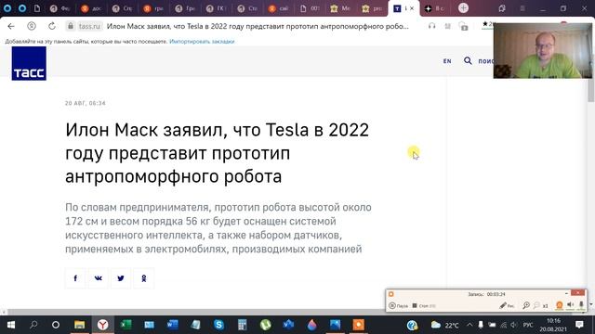
Task: Open Windows Start menu
Action: [x=10, y=325]
